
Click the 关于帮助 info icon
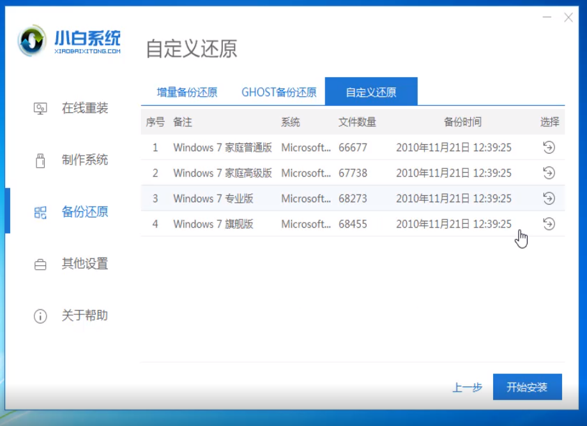click(40, 316)
